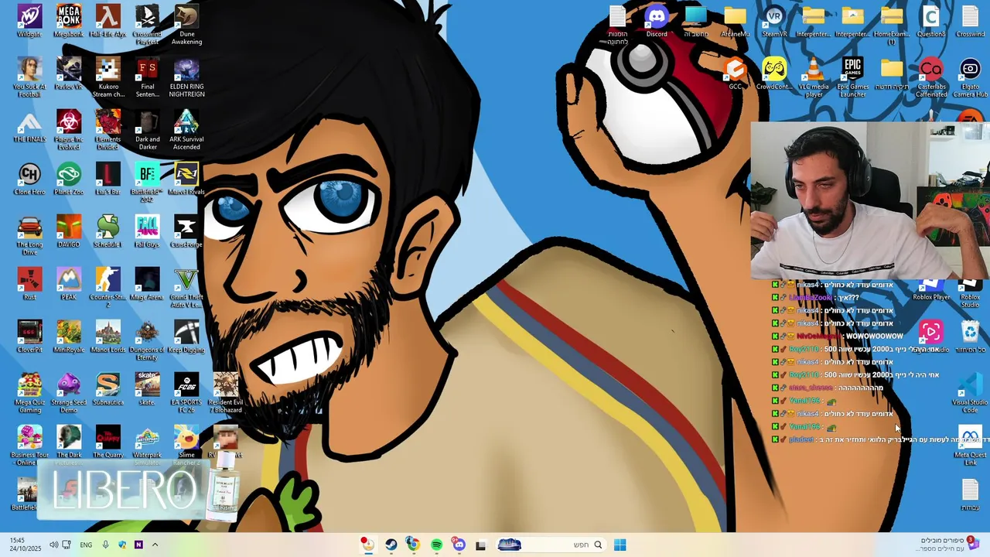Open the Epic Games Launcher shortcut
The width and height of the screenshot is (990, 557).
pos(853,77)
